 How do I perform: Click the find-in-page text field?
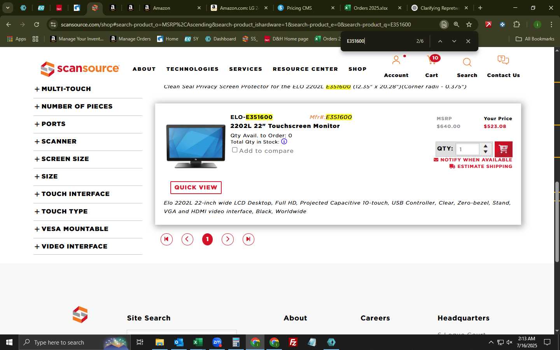(378, 41)
